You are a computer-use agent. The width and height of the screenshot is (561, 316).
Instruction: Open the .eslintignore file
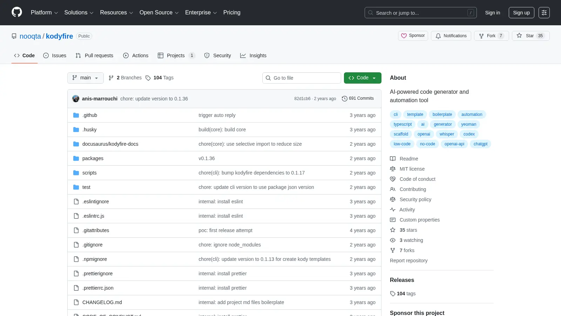[x=96, y=202]
